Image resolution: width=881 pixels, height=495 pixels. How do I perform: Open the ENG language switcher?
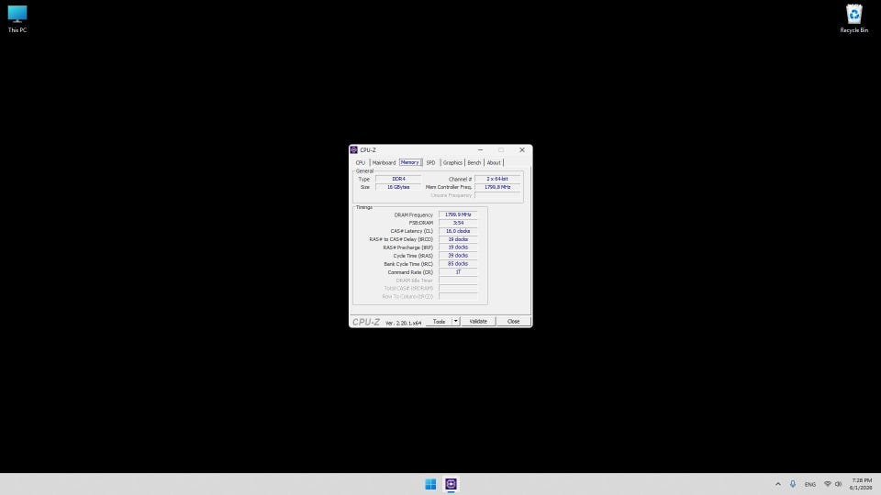point(809,484)
